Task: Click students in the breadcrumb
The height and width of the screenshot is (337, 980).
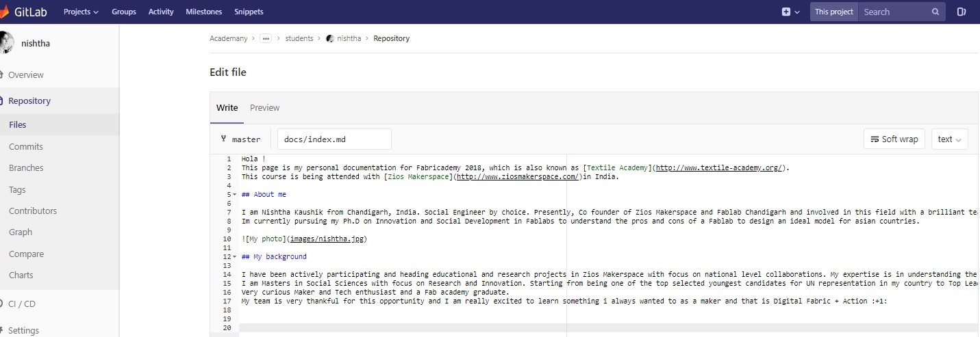Action: coord(299,38)
